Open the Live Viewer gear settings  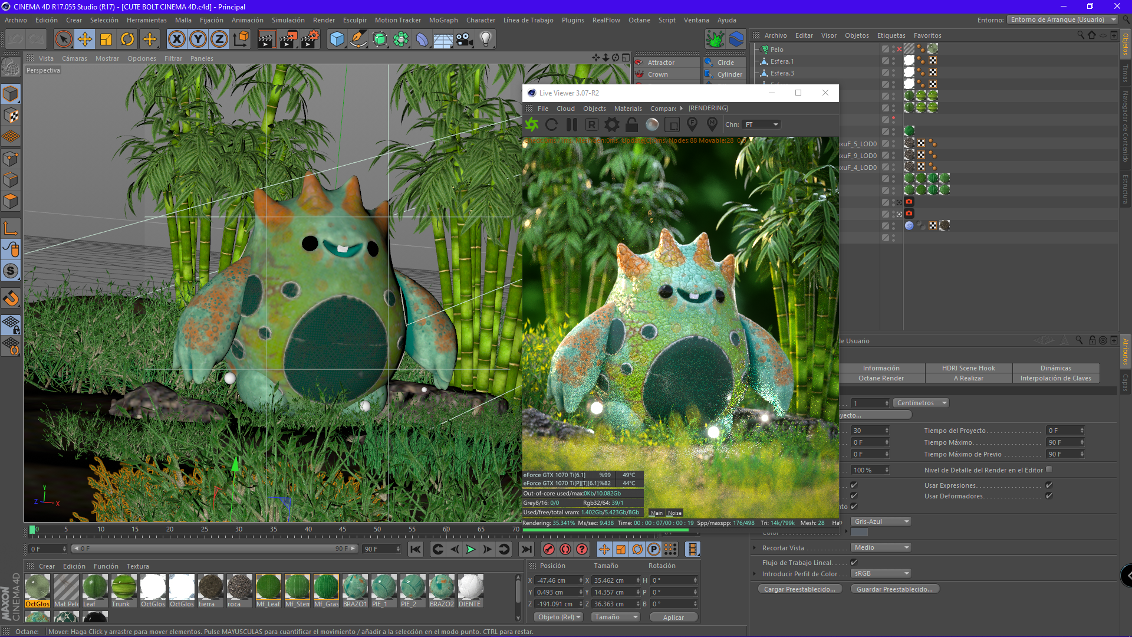tap(612, 124)
